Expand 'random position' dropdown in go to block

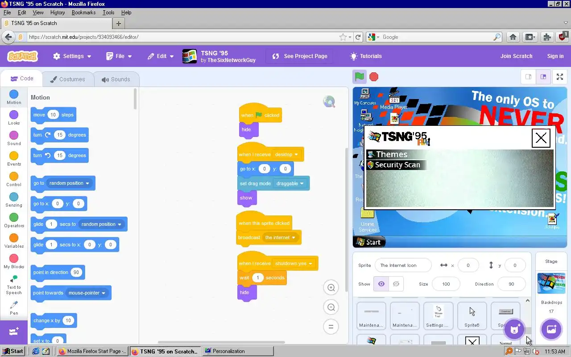[x=69, y=183]
